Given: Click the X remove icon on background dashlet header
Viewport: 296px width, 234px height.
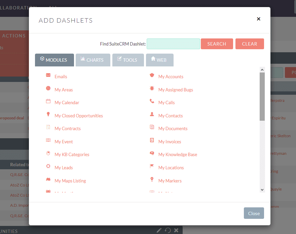Looking at the screenshot, I should pyautogui.click(x=176, y=230).
